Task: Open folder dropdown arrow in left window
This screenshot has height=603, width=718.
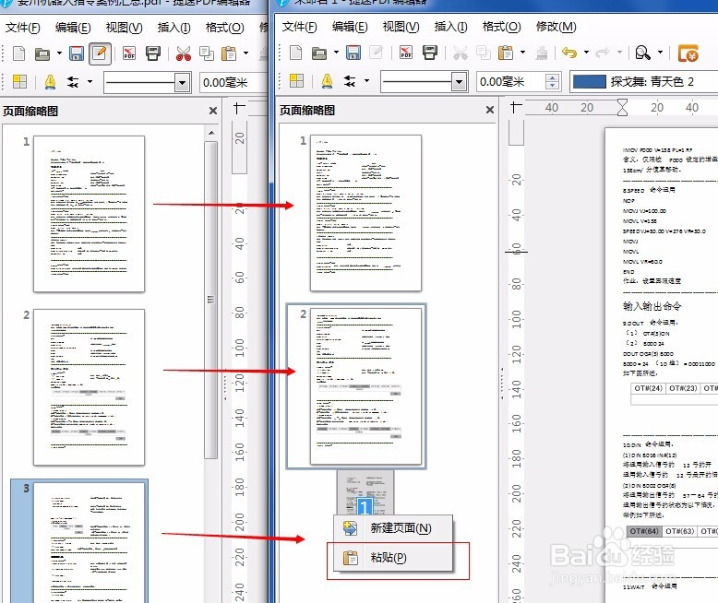Action: pyautogui.click(x=59, y=53)
